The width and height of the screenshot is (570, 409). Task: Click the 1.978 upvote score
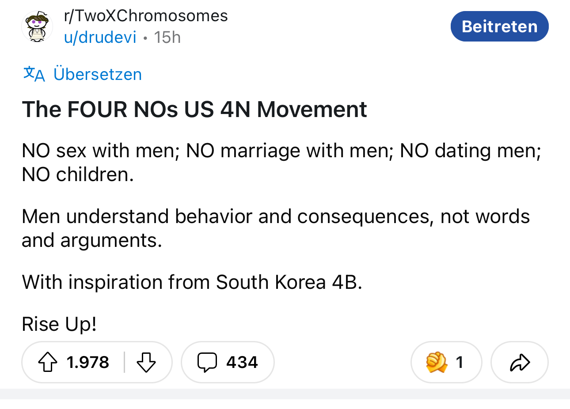[88, 363]
